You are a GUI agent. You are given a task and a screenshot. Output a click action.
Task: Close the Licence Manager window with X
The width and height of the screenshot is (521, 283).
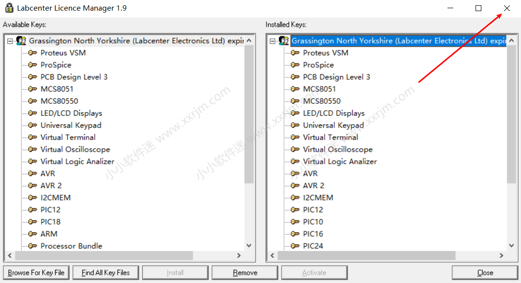click(506, 8)
